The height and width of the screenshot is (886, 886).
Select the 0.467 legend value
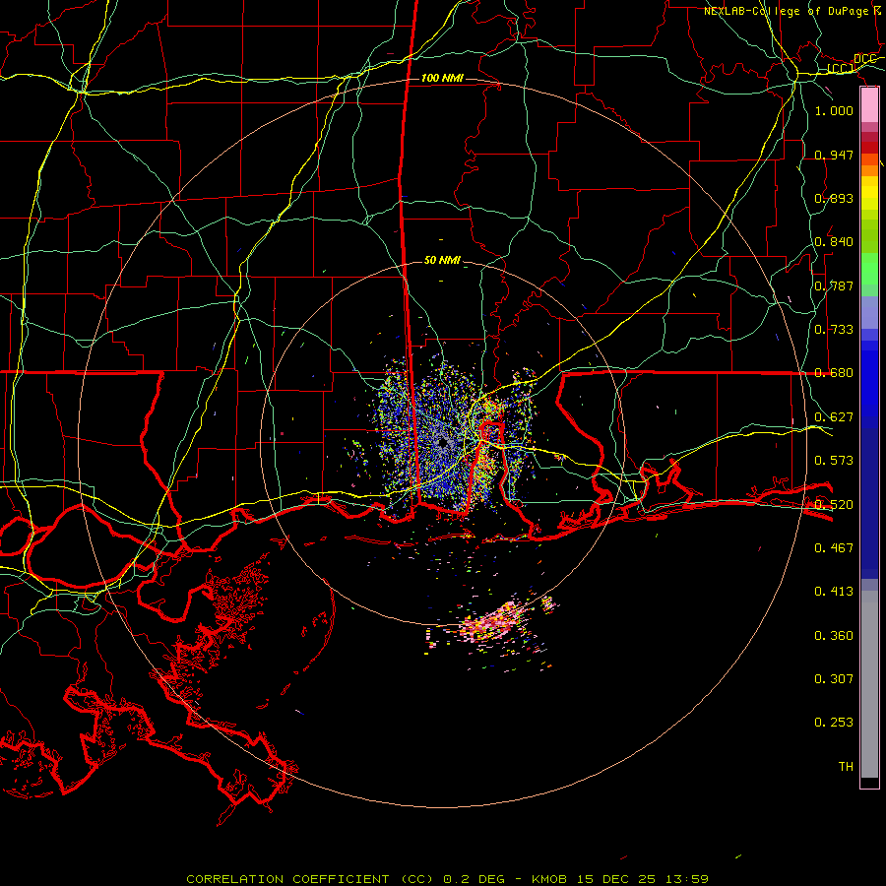pyautogui.click(x=834, y=548)
